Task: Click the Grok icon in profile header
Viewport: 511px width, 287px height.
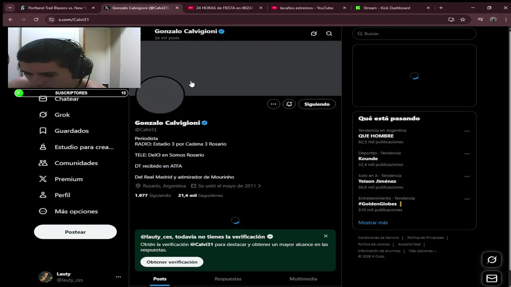Action: (314, 33)
